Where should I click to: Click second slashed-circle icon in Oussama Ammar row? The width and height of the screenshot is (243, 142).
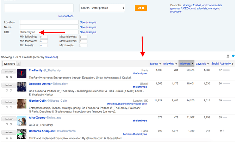(x=11, y=90)
